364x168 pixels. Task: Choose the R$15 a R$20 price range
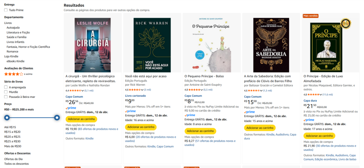[12, 132]
